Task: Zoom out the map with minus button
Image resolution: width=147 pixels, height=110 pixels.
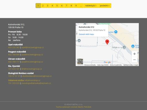Action: tap(134, 60)
